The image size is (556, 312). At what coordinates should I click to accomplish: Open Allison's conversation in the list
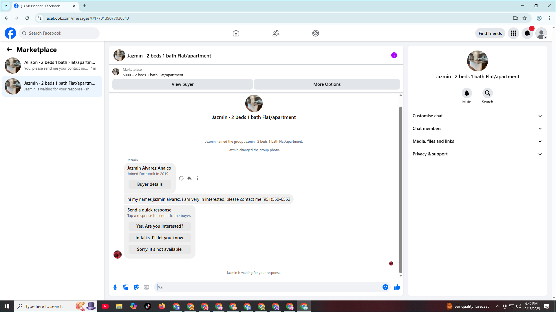[x=52, y=66]
